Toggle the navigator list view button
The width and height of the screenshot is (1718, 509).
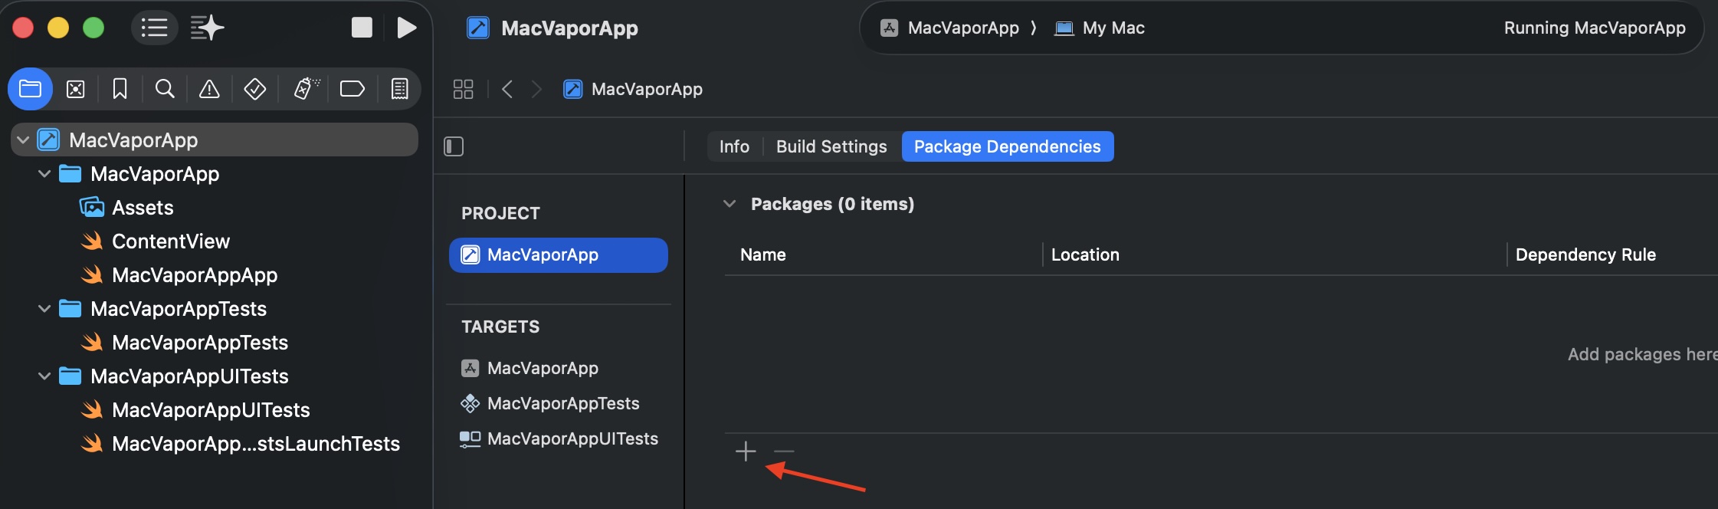tap(154, 28)
